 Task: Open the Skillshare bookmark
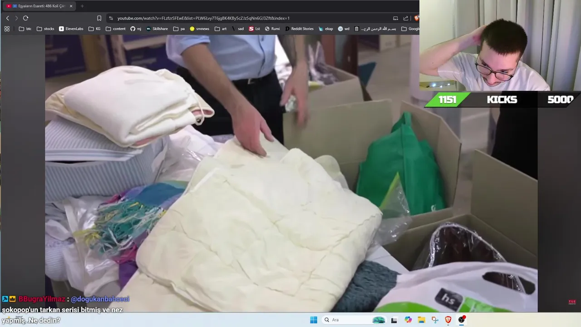[157, 29]
